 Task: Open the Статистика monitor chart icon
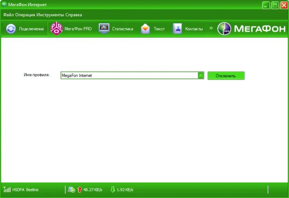click(104, 29)
